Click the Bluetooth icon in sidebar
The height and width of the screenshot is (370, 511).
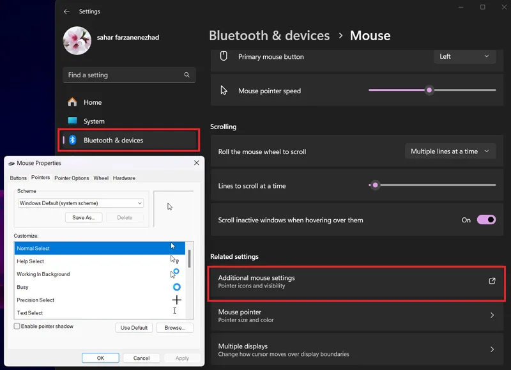[73, 140]
